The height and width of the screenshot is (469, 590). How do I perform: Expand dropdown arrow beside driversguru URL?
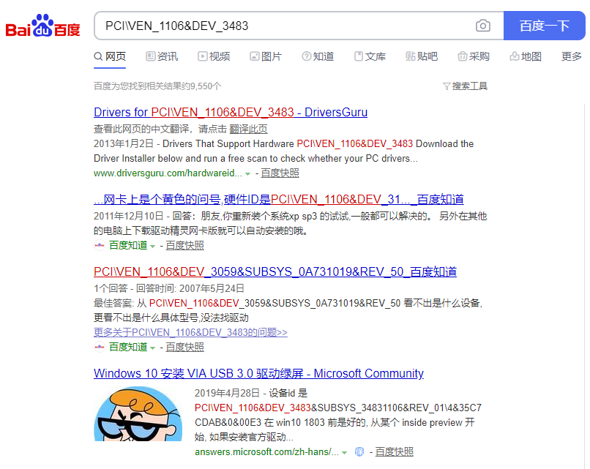(247, 173)
